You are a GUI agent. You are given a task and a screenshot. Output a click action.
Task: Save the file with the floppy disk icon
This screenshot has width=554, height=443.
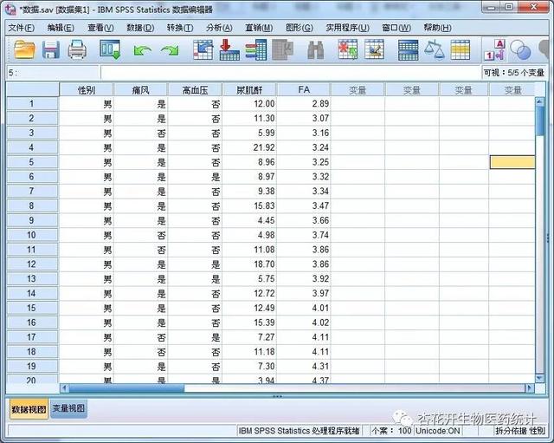click(51, 49)
